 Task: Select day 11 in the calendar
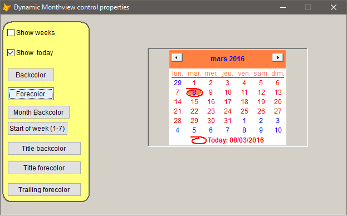tap(245, 92)
